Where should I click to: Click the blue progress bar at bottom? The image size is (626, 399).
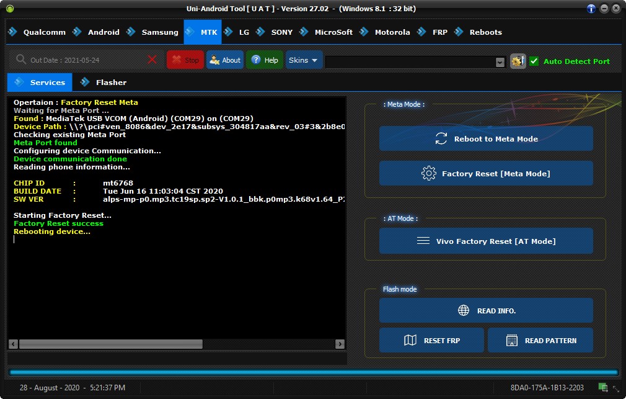314,372
